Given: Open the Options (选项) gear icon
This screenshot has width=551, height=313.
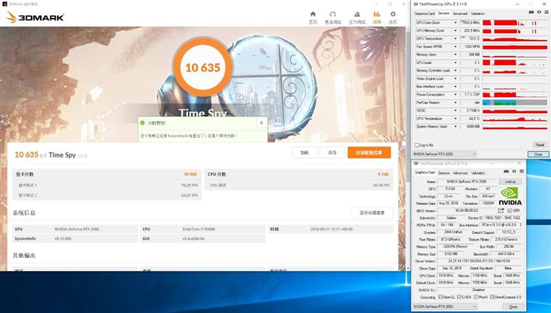Looking at the screenshot, I should pos(393,14).
